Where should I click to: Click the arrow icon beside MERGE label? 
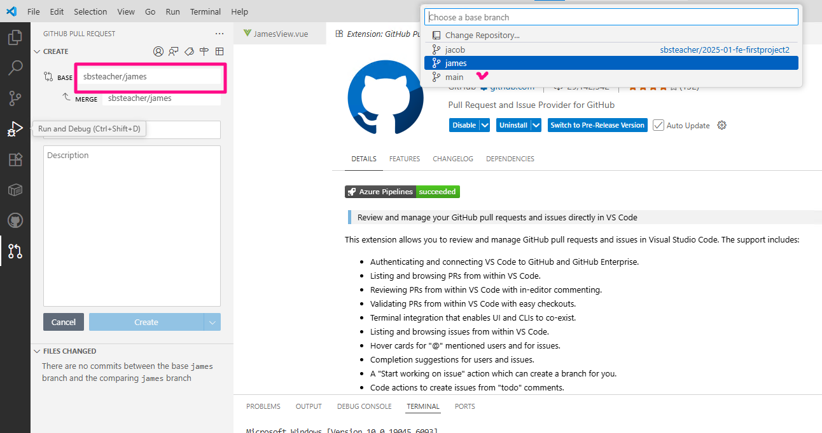point(67,97)
